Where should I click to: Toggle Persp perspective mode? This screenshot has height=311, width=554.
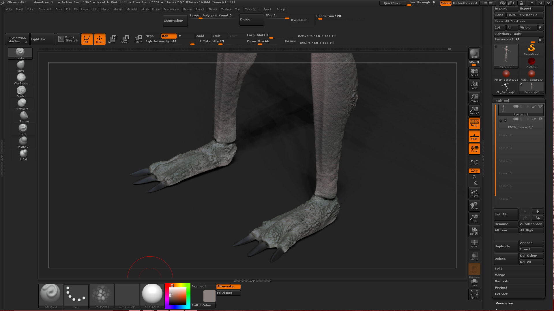(x=474, y=123)
